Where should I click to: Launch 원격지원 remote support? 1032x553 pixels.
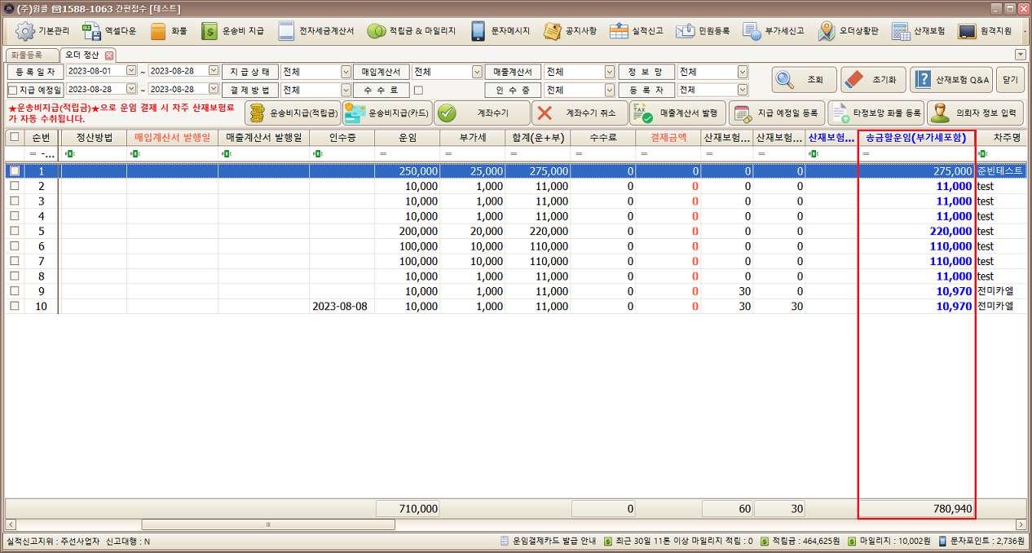click(x=967, y=32)
